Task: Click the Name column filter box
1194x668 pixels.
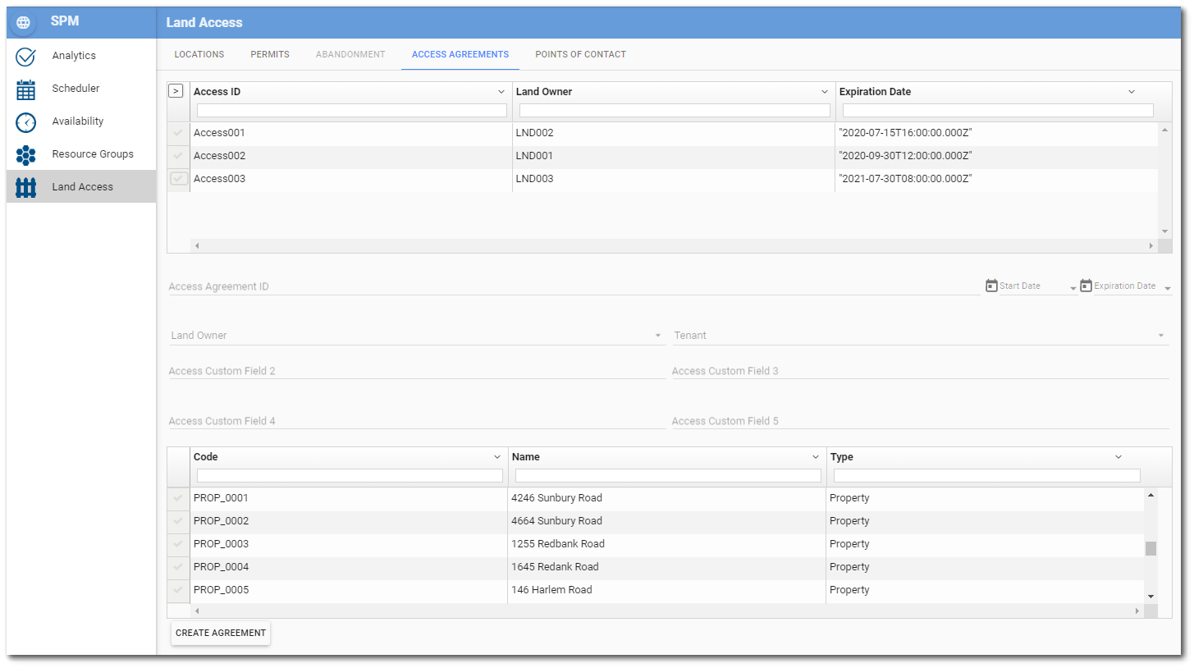Action: pos(668,475)
